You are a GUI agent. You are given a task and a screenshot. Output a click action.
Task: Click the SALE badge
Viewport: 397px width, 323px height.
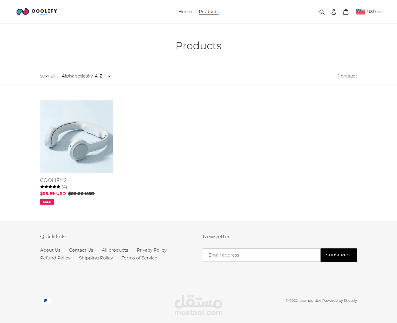pos(47,202)
